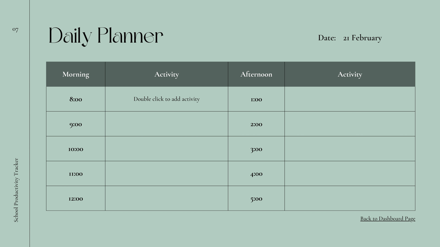The image size is (440, 247).
Task: Click the 8:00 time cell
Action: 76,99
